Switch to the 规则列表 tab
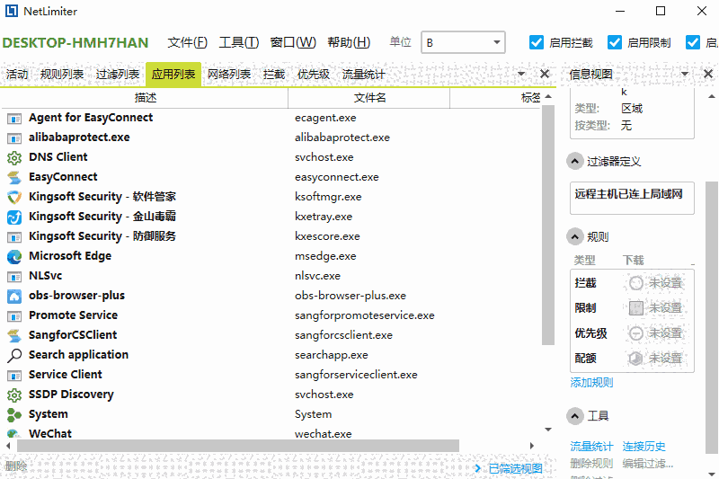The width and height of the screenshot is (719, 479). pyautogui.click(x=62, y=75)
